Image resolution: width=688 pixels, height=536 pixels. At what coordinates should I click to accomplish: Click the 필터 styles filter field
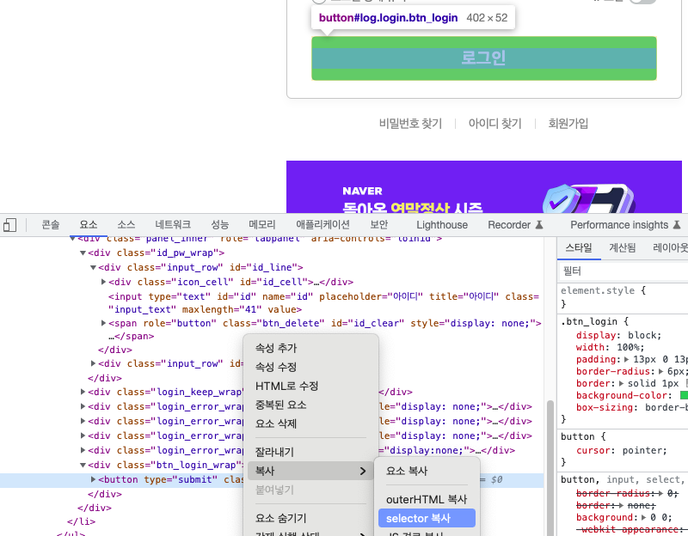(x=623, y=271)
